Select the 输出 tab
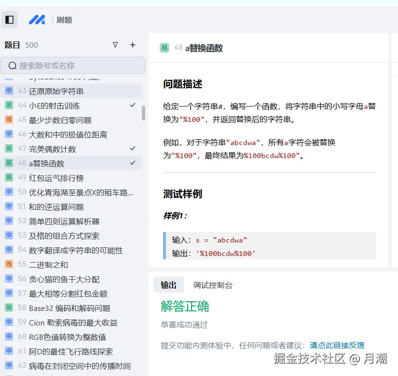The height and width of the screenshot is (376, 398). 168,284
